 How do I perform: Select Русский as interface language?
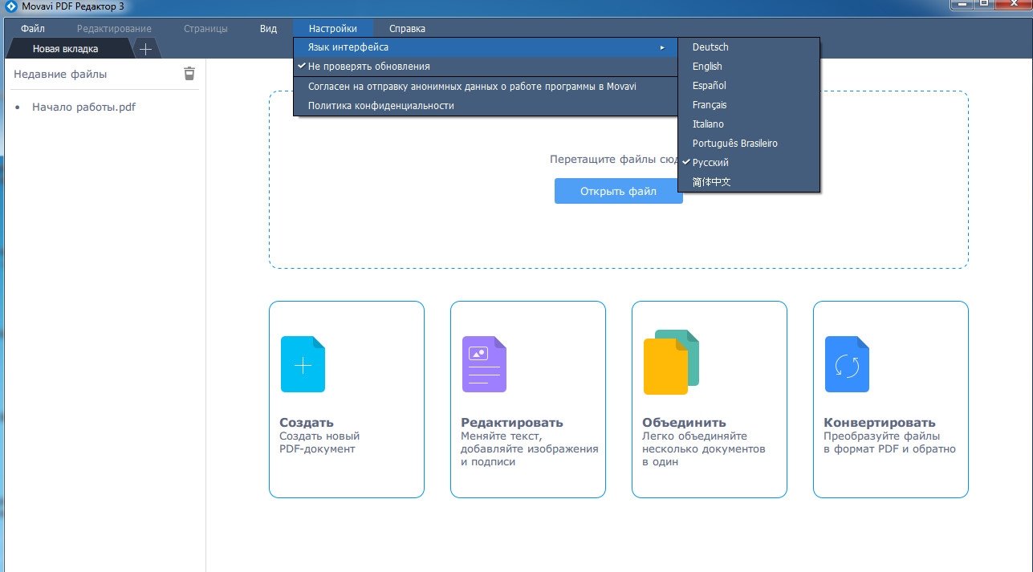tap(710, 162)
